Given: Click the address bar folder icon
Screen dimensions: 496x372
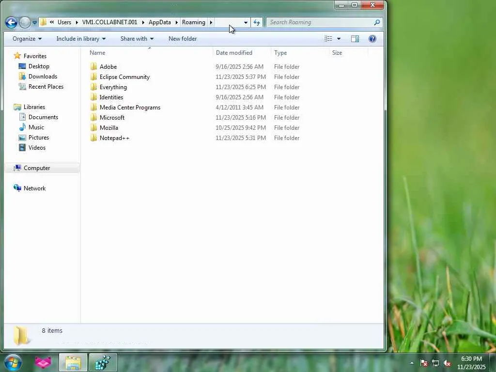Looking at the screenshot, I should coord(44,22).
